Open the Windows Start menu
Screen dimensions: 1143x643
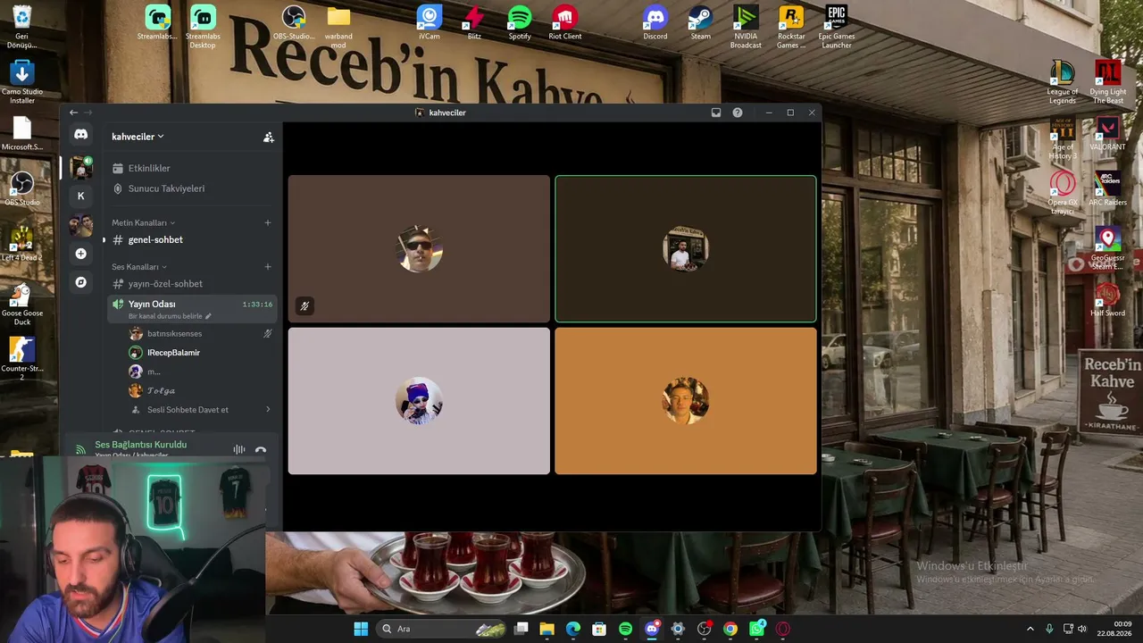[361, 629]
